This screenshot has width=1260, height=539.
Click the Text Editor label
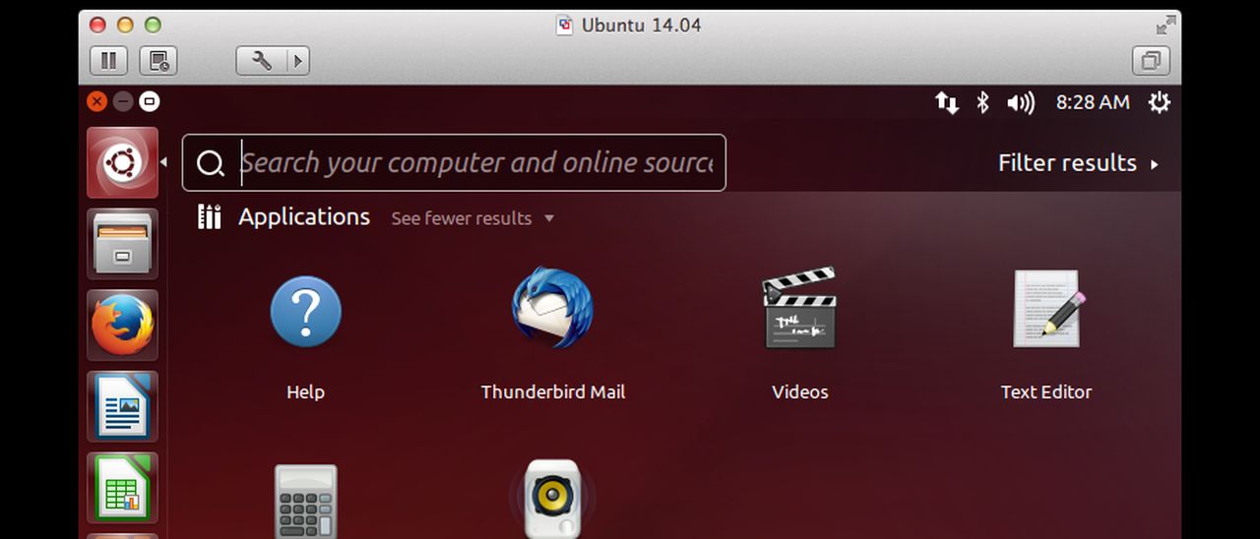[x=1046, y=391]
